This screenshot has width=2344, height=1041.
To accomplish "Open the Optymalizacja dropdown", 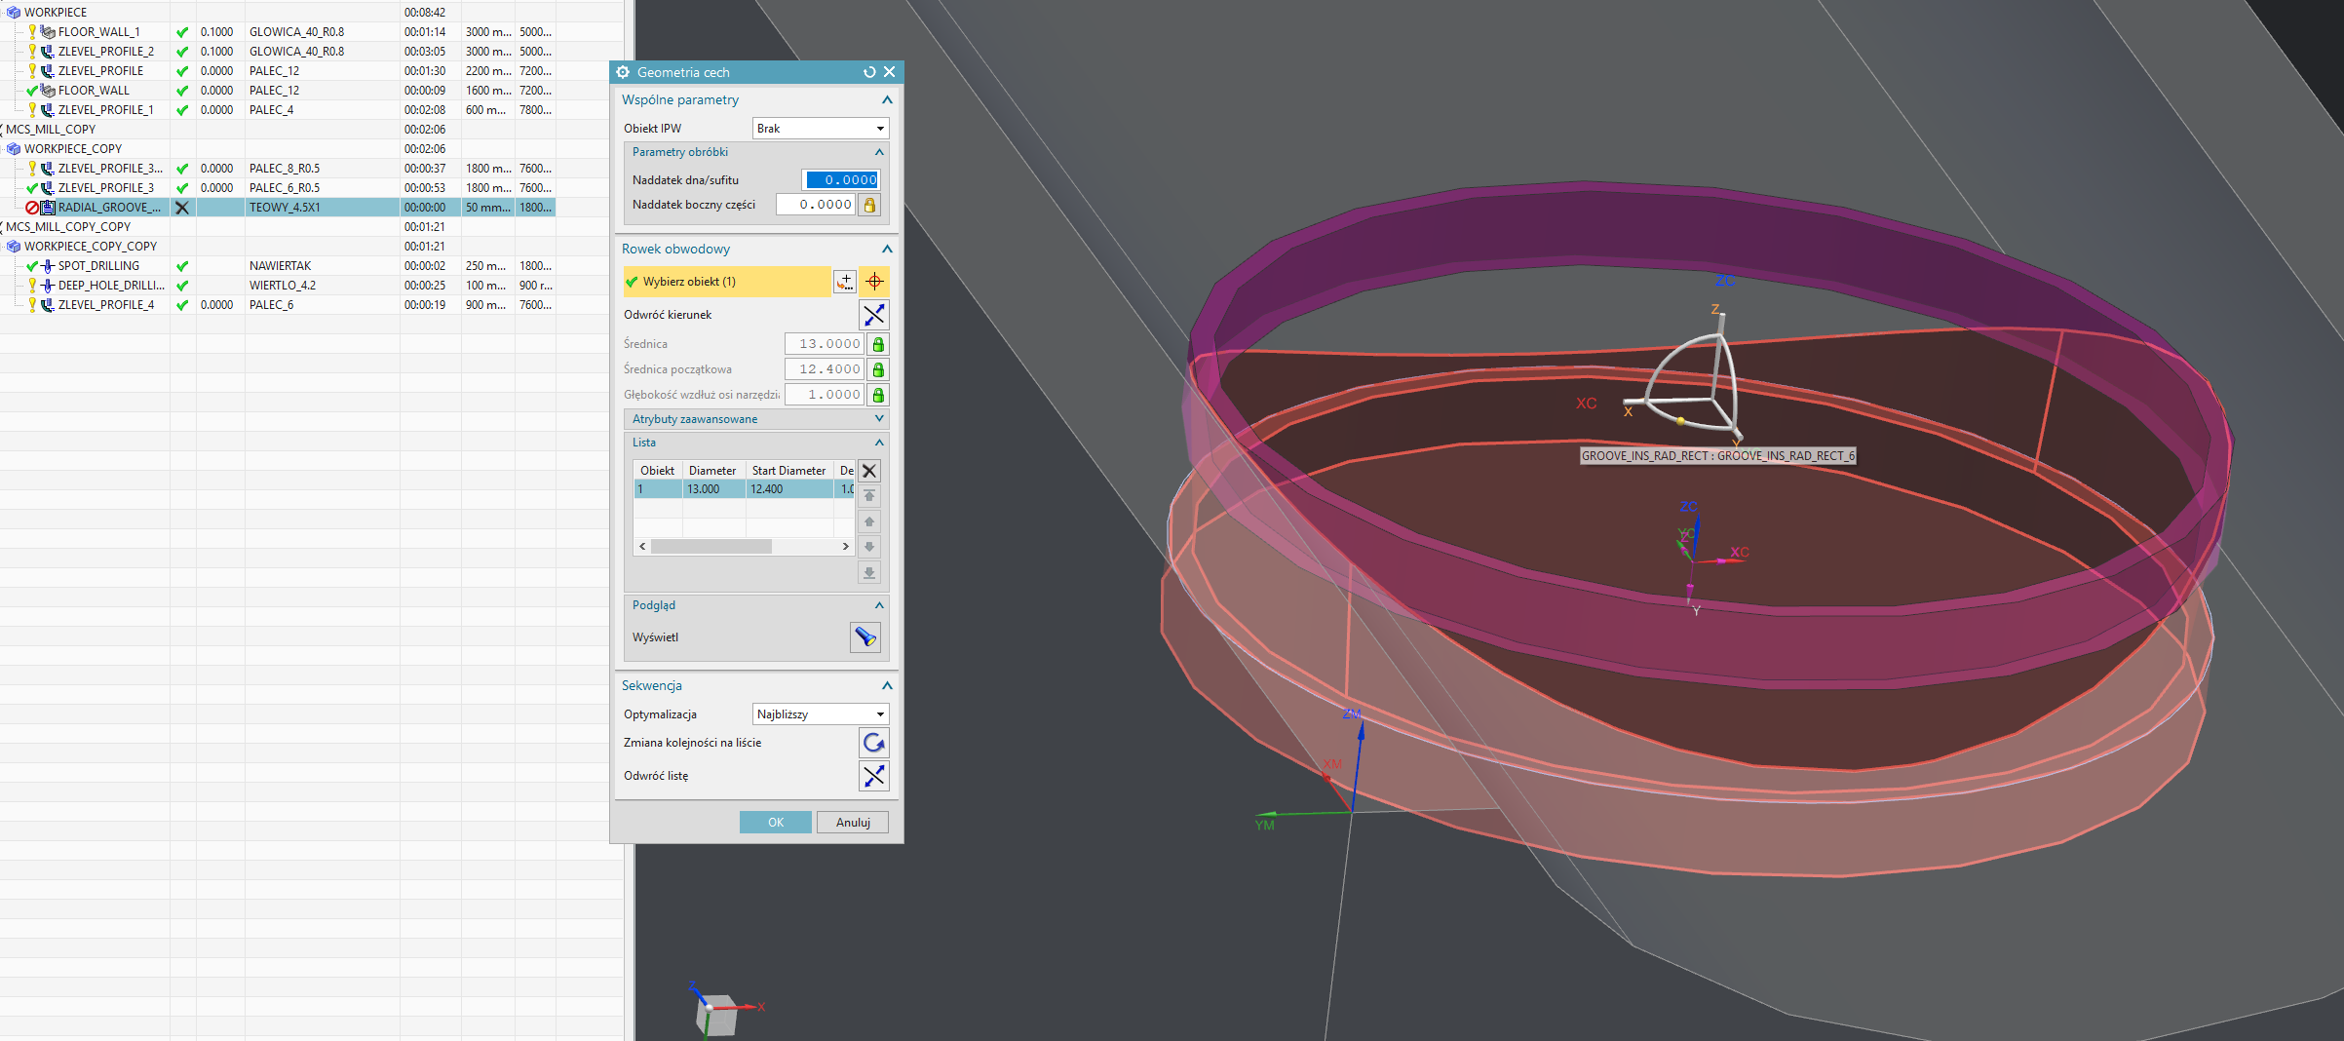I will 821,714.
